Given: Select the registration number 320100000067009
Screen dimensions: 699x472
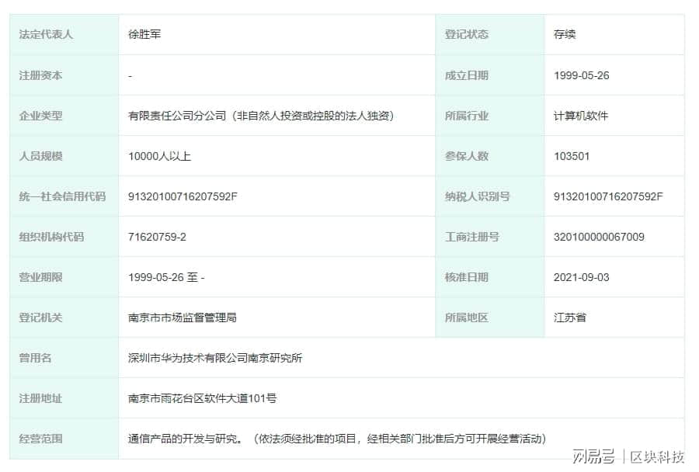Looking at the screenshot, I should tap(599, 237).
